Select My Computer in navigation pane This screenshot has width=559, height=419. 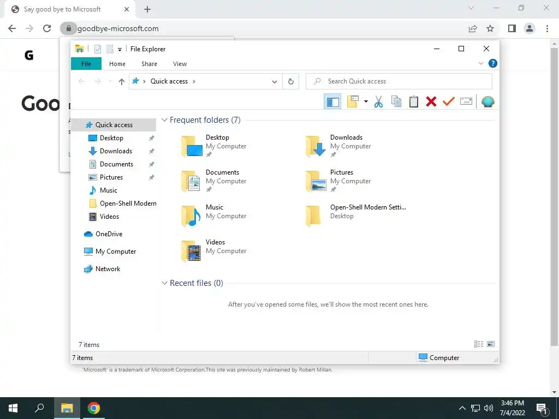[115, 252]
